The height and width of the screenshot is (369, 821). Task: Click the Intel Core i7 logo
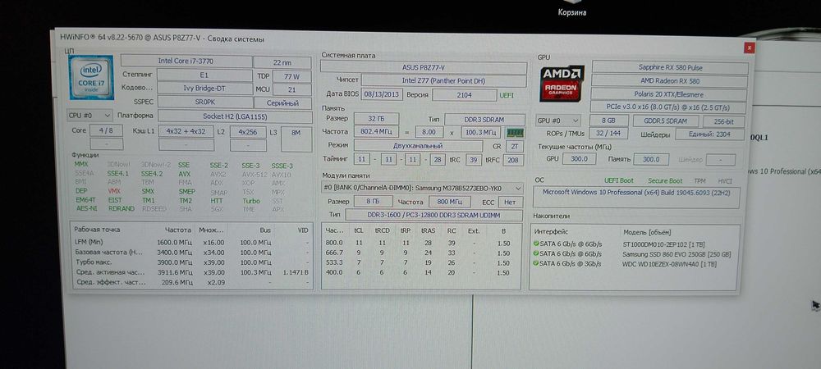pyautogui.click(x=92, y=78)
